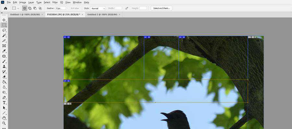
Task: Click the Home icon in options bar
Action: (5, 8)
